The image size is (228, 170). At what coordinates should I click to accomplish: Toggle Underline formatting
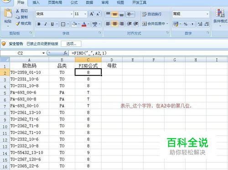click(x=52, y=24)
